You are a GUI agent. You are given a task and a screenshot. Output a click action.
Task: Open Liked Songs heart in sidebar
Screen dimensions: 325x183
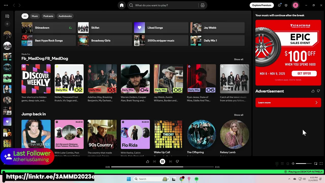7,121
